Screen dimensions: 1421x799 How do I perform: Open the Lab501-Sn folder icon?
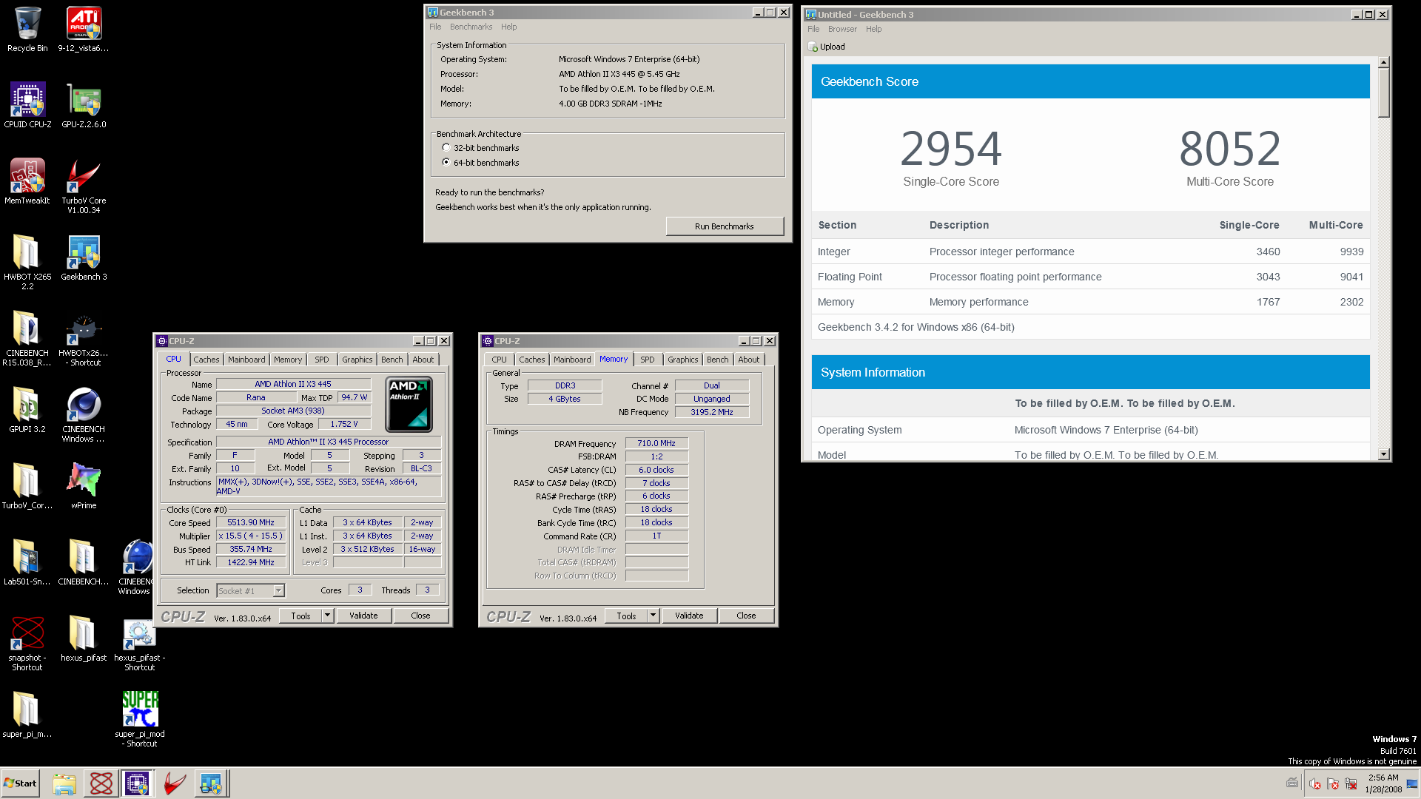click(27, 562)
